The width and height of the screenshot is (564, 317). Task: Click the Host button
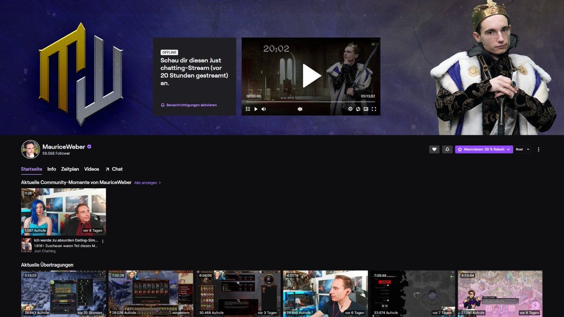pyautogui.click(x=519, y=149)
